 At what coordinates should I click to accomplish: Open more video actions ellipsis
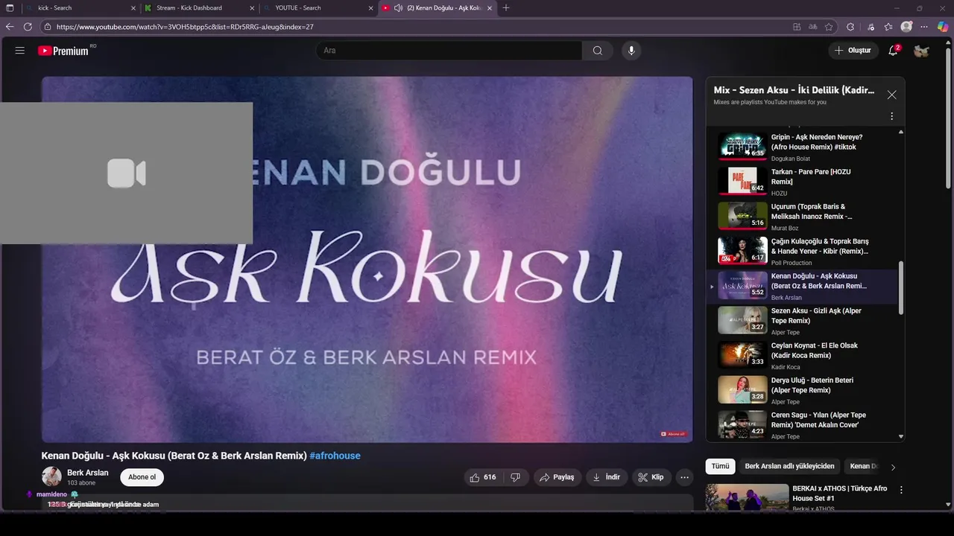[x=684, y=477]
